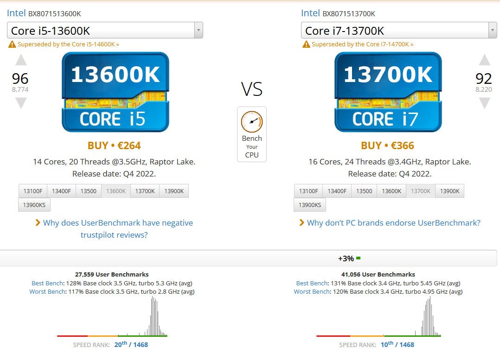Click the 13700K Core i7 chip image
Viewport: 500px width, 353px height.
pyautogui.click(x=388, y=92)
